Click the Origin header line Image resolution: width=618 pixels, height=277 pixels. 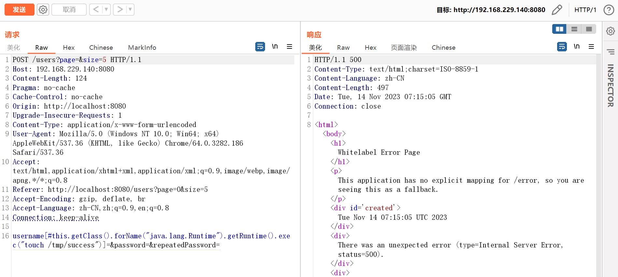69,106
